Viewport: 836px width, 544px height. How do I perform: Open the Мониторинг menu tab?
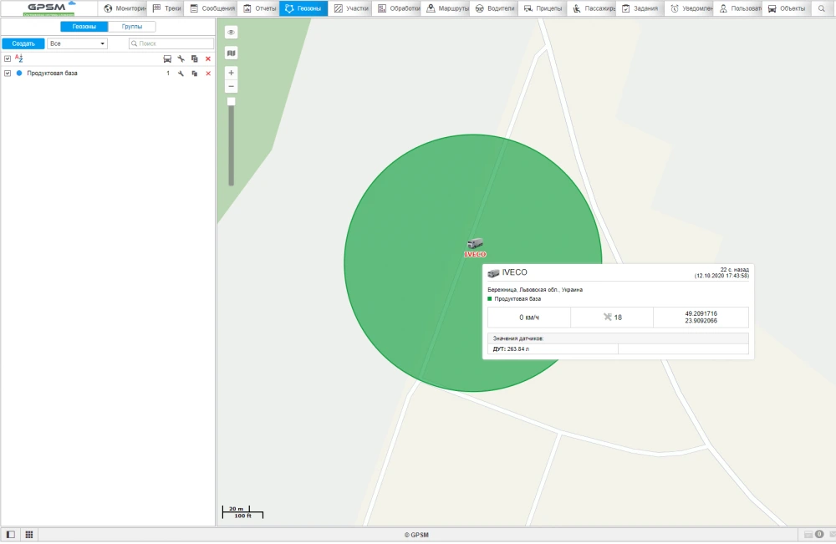click(125, 8)
